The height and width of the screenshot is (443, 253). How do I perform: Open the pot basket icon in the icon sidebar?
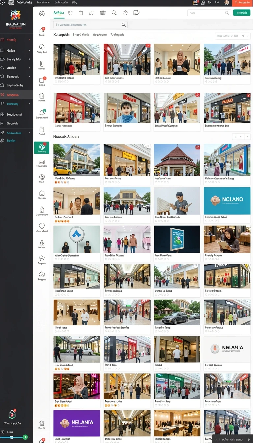click(x=42, y=258)
